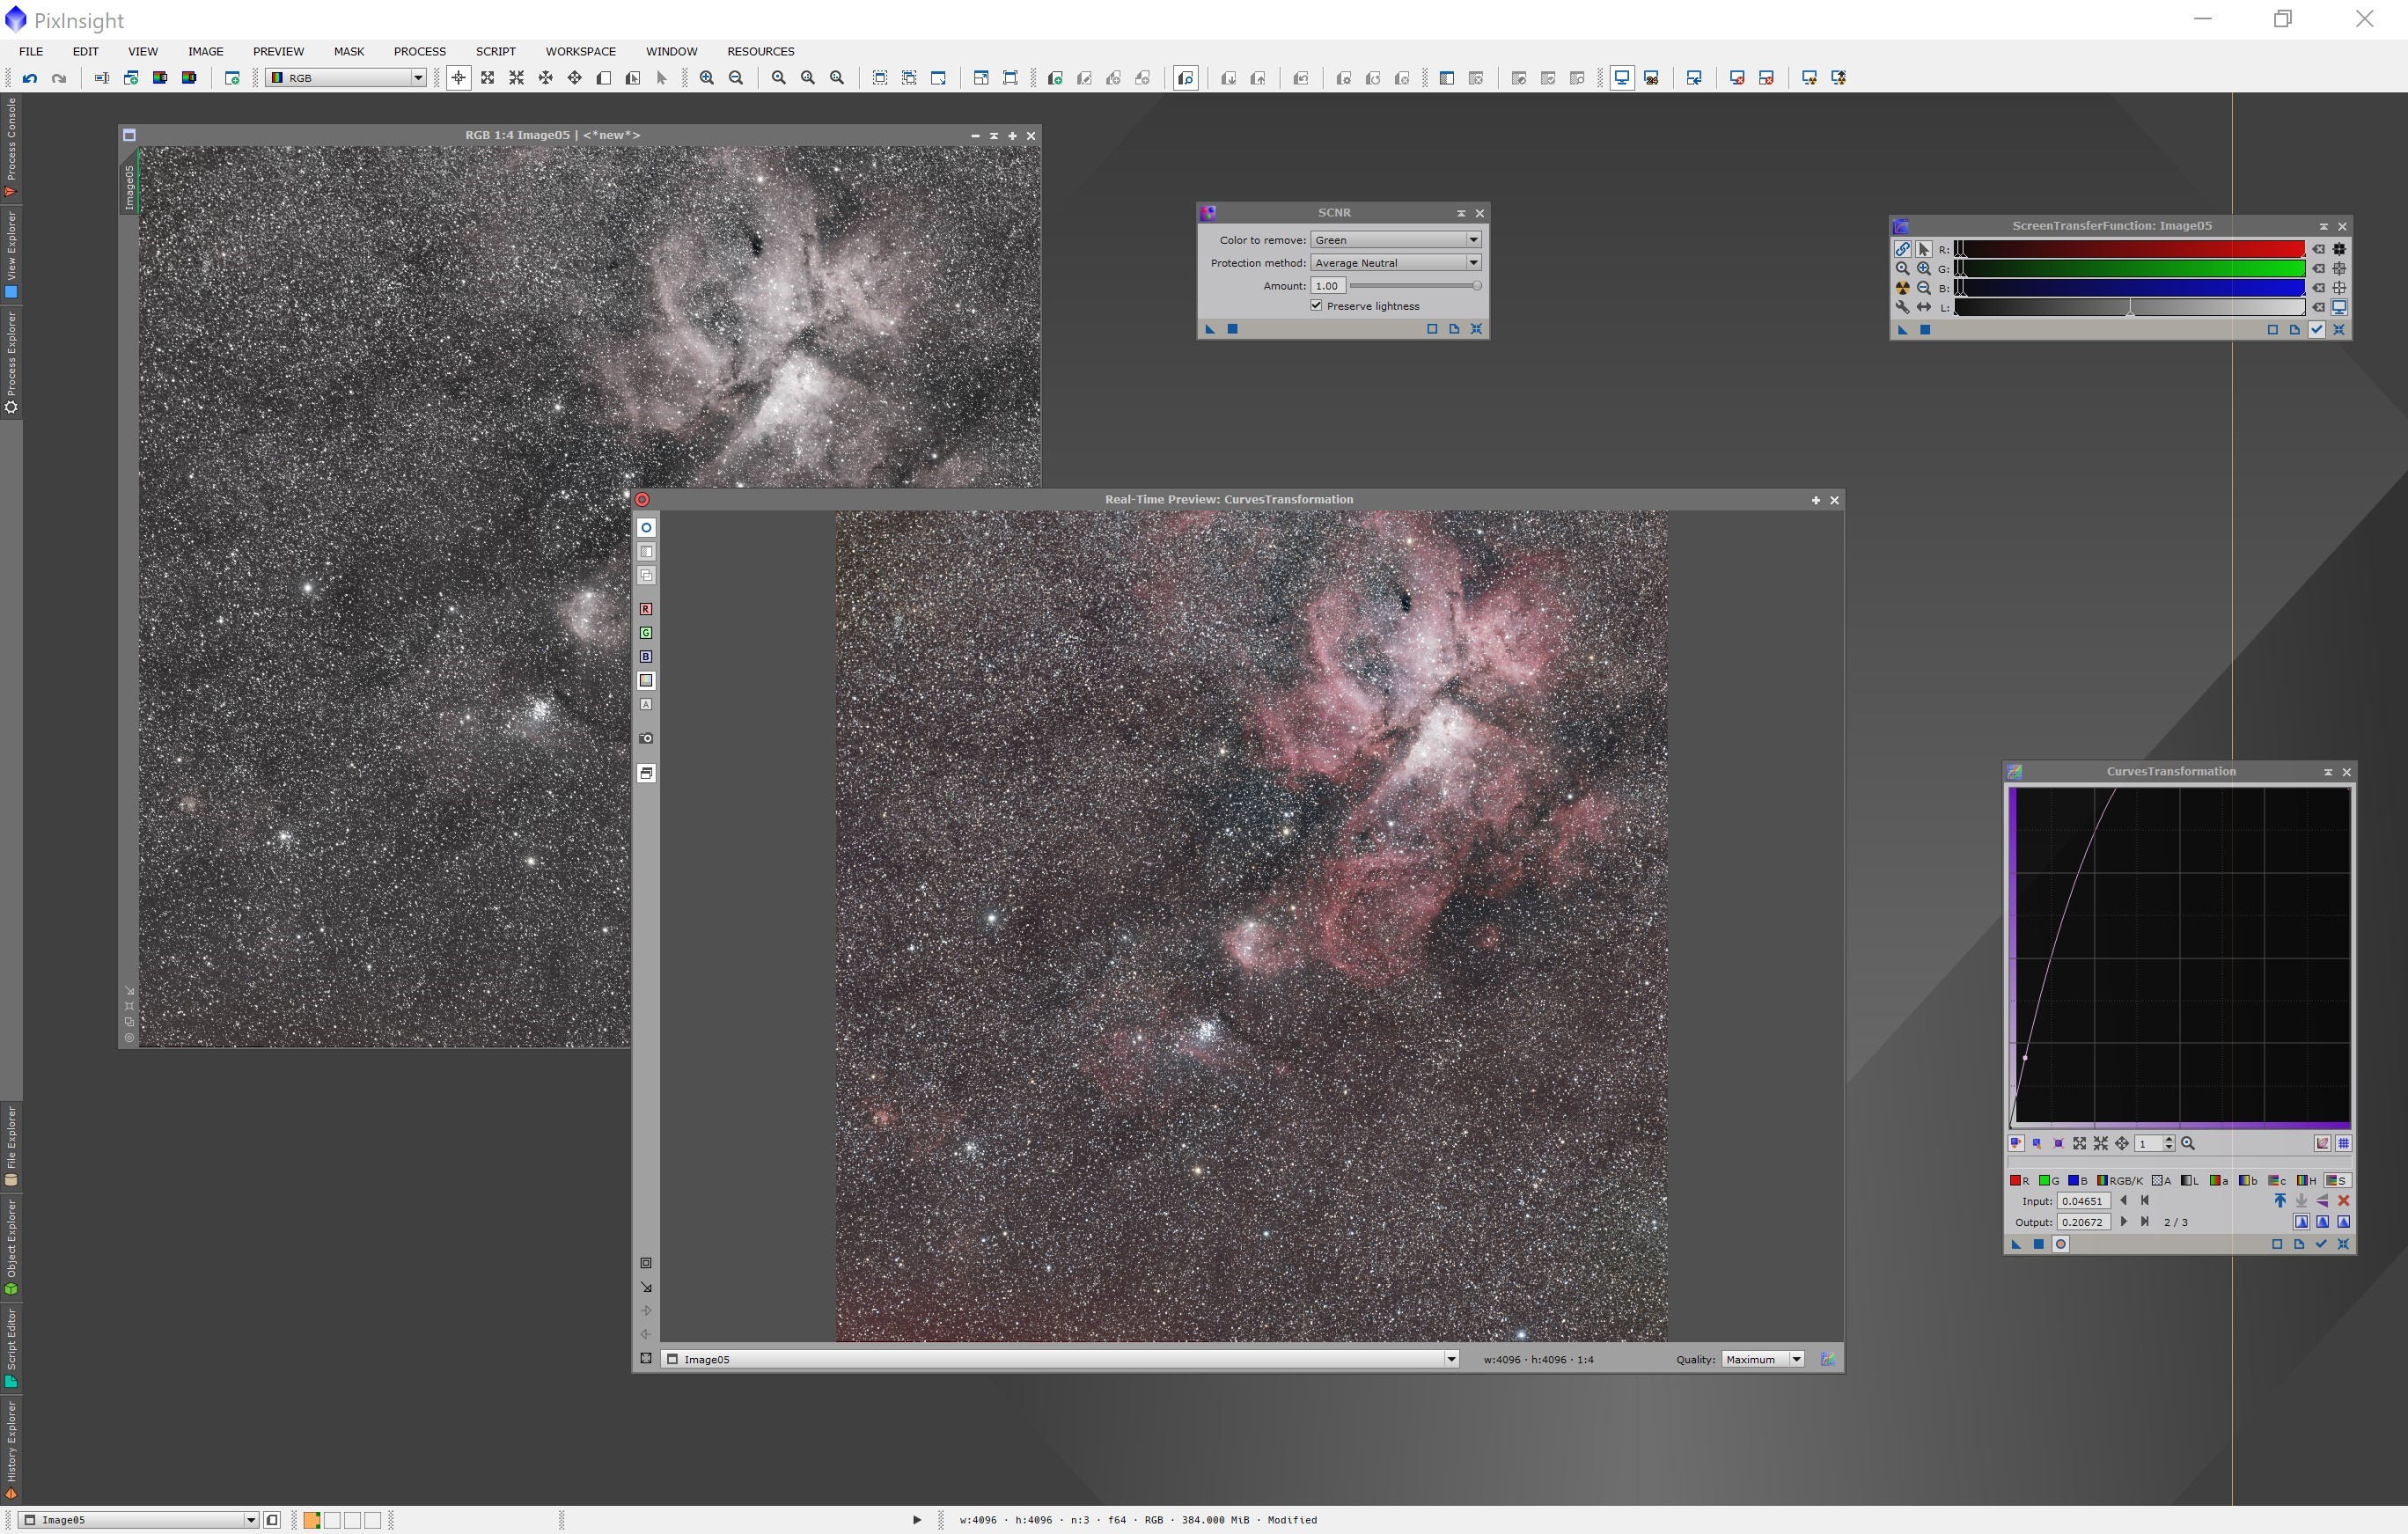Reset SCNR using the reset icon

tap(1477, 329)
